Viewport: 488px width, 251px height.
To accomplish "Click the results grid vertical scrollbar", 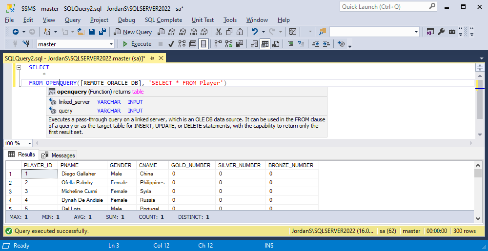I will click(x=478, y=191).
